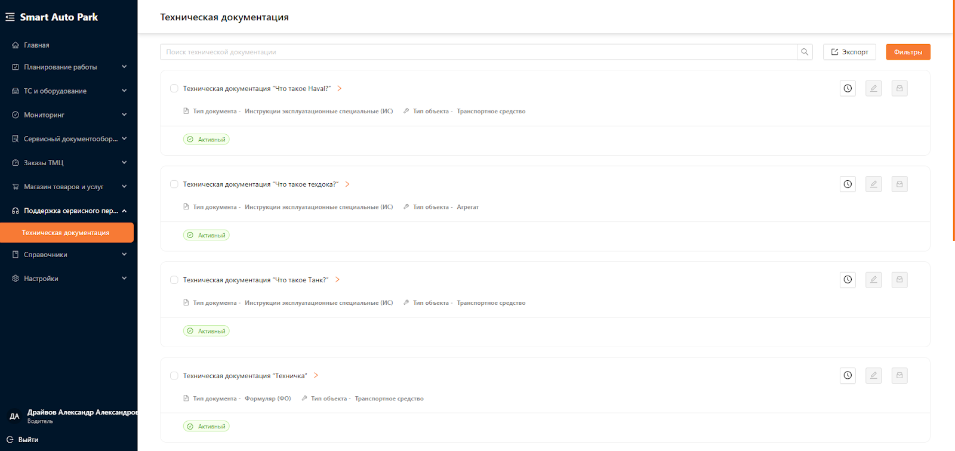
Task: Click edit pencil icon for Haval document
Action: pyautogui.click(x=873, y=88)
